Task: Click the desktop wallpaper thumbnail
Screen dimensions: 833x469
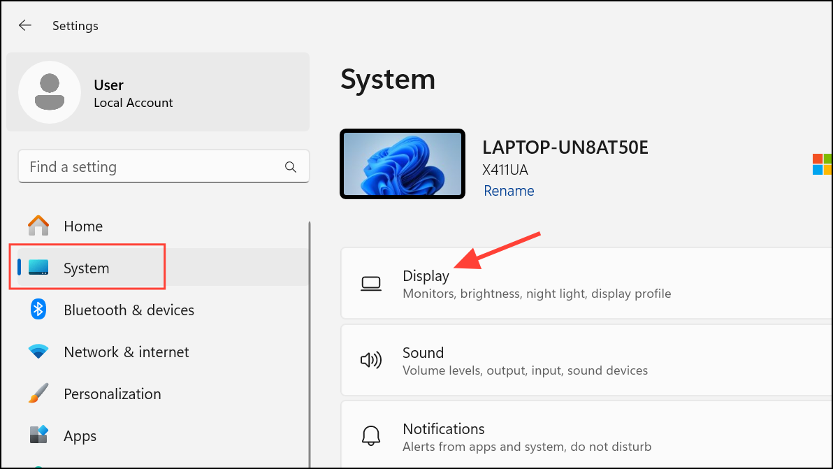Action: click(x=402, y=164)
